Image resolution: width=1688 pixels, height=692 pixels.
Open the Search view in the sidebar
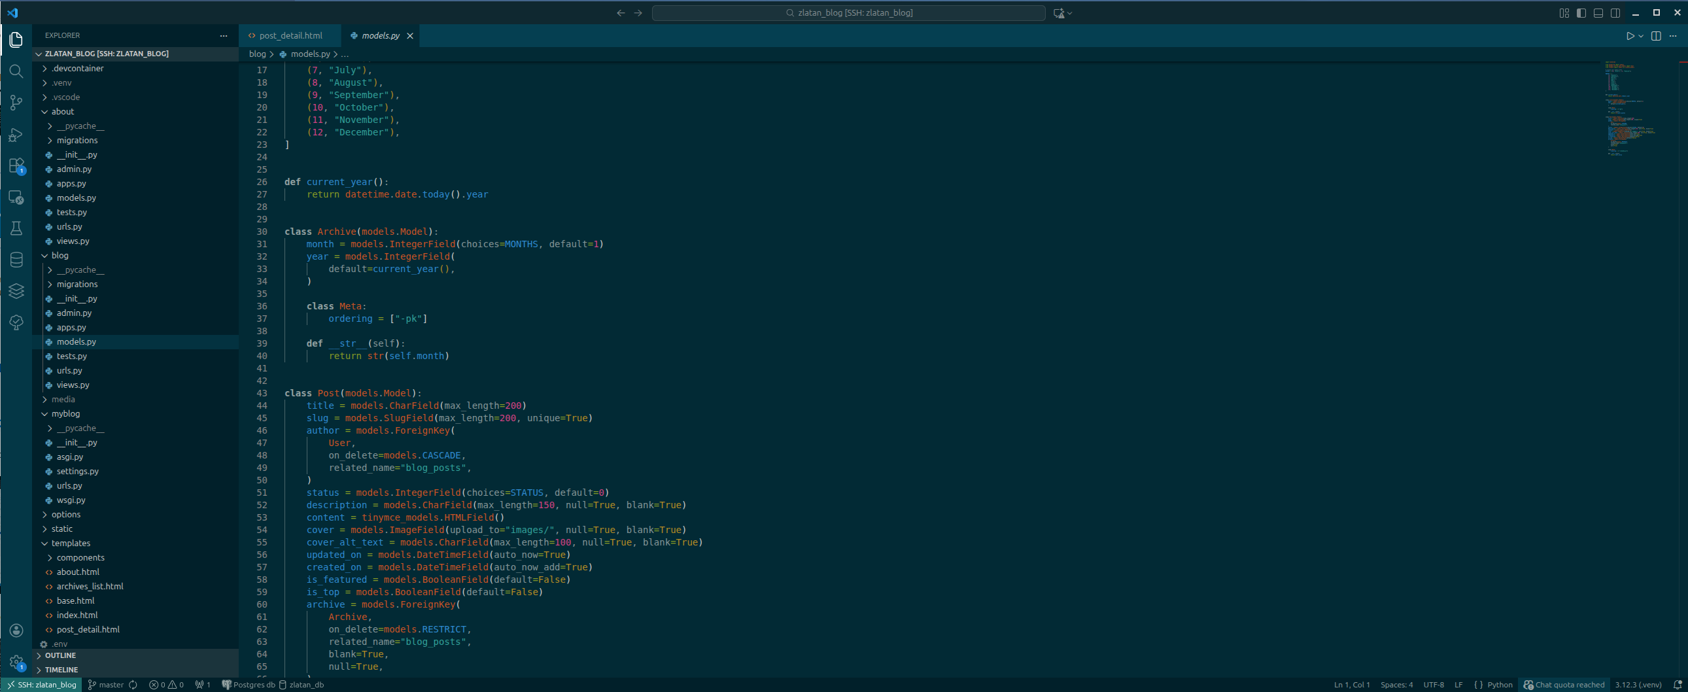pyautogui.click(x=16, y=72)
